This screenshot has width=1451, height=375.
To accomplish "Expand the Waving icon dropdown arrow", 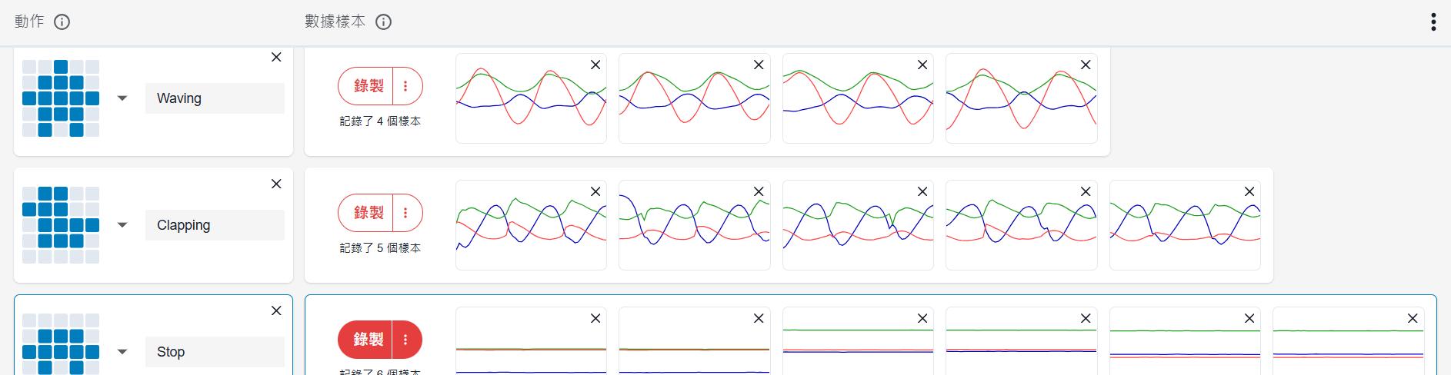I will pos(122,98).
